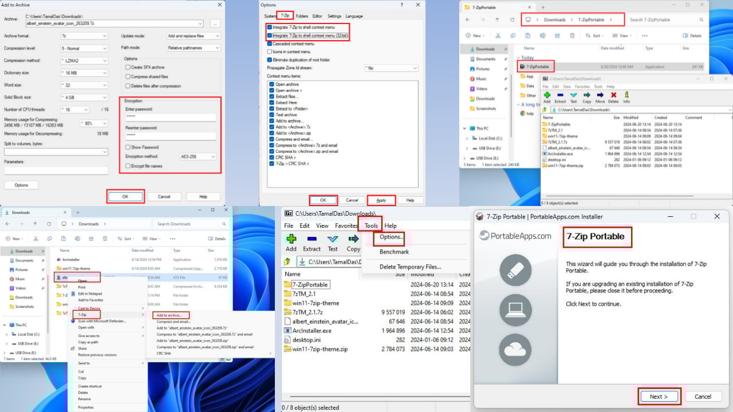Open the Archive format dropdown
Screen dimensions: 733x412
(x=84, y=35)
